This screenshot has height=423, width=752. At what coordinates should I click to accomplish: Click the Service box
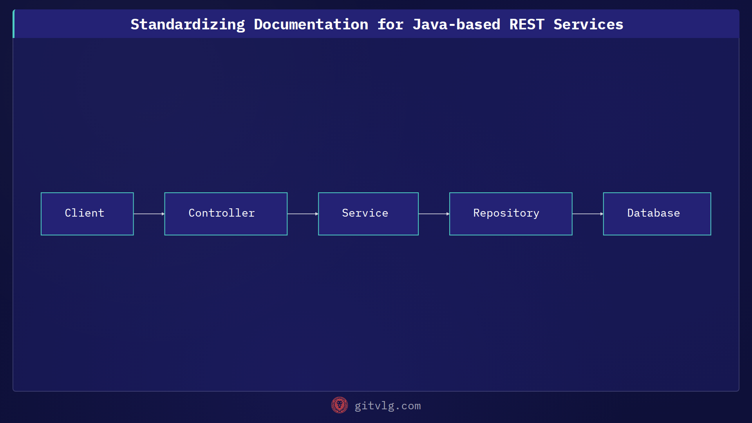pyautogui.click(x=368, y=214)
